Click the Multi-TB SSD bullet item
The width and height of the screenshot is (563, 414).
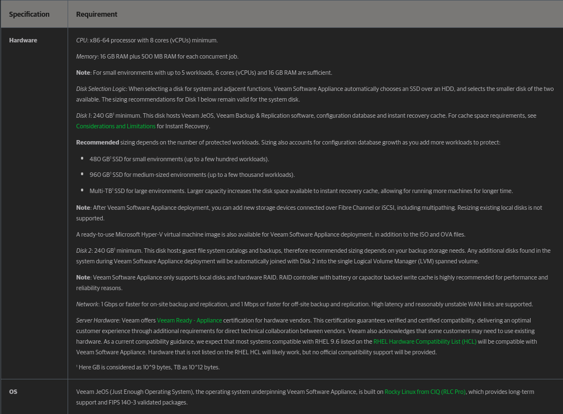(301, 191)
